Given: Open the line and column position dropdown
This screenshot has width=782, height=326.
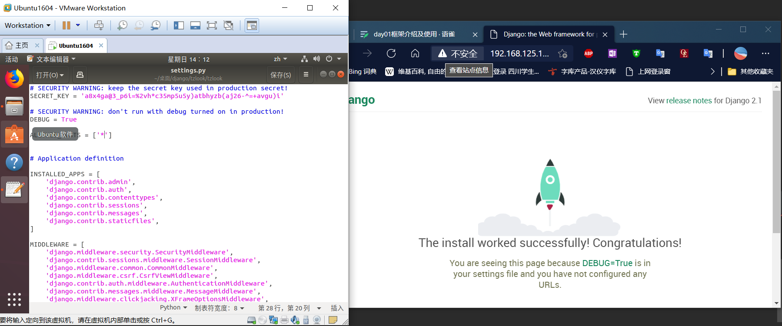Looking at the screenshot, I should pos(290,308).
